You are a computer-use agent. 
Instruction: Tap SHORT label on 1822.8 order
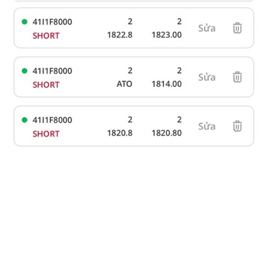point(46,36)
